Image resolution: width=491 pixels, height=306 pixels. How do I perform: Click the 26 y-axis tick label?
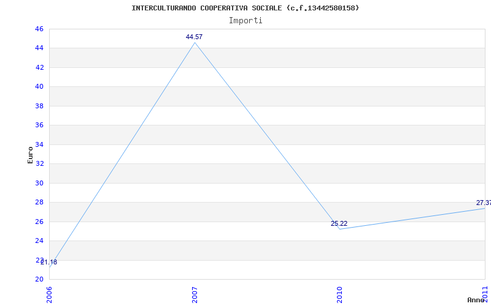click(x=39, y=222)
